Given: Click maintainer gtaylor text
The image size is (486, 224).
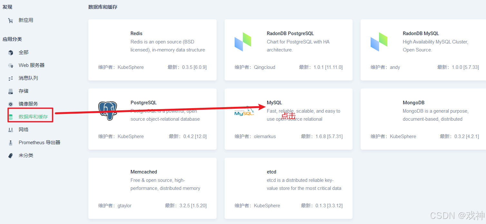Looking at the screenshot, I should (124, 206).
